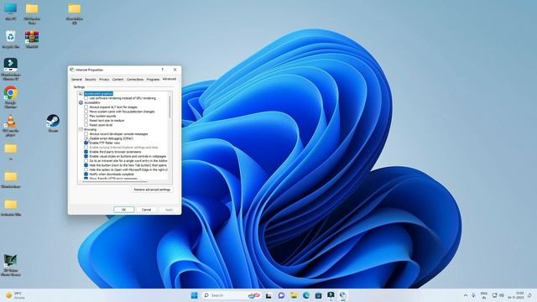Check Reset text size to medium
Screen dimensions: 537x302
click(86, 120)
